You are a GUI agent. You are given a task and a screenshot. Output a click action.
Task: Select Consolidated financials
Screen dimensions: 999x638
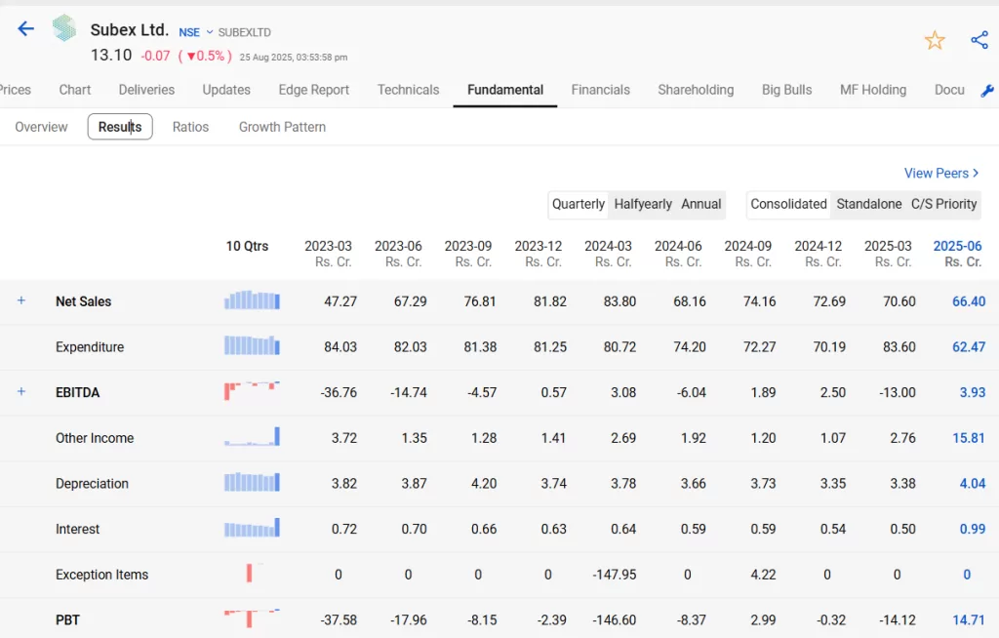tap(788, 204)
